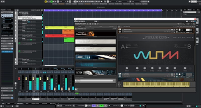Viewport: 201px width, 108px height.
Task: Select the yellow square wave icon
Action: [156, 55]
